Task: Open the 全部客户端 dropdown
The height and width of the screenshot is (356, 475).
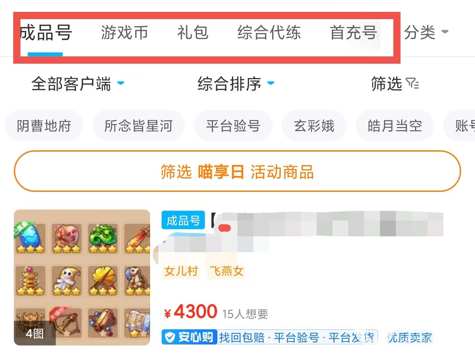Action: 78,83
